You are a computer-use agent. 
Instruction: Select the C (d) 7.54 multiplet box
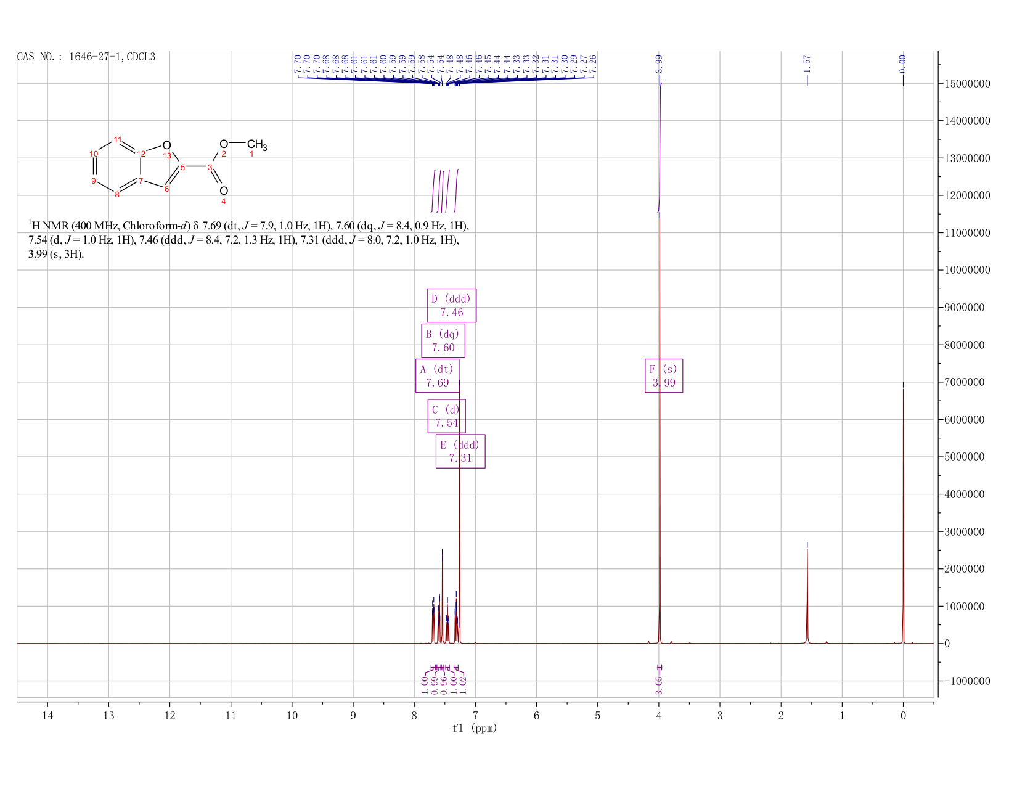tap(447, 416)
